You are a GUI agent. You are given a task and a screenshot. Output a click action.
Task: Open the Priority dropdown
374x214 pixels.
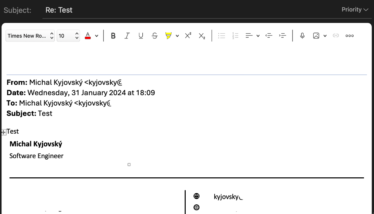[x=355, y=10]
